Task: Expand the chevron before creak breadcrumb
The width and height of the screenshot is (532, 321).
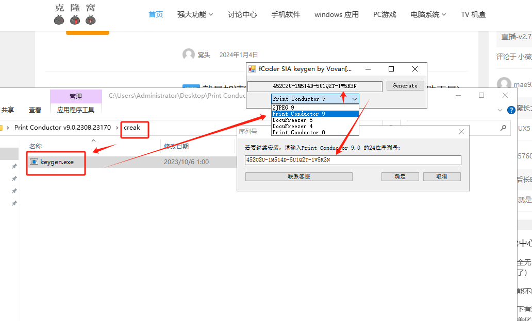Action: click(x=118, y=128)
